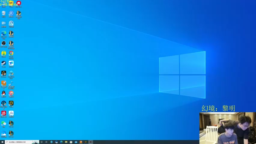The image size is (256, 144).
Task: Open the Steam desktop shortcut
Action: pyautogui.click(x=4, y=64)
